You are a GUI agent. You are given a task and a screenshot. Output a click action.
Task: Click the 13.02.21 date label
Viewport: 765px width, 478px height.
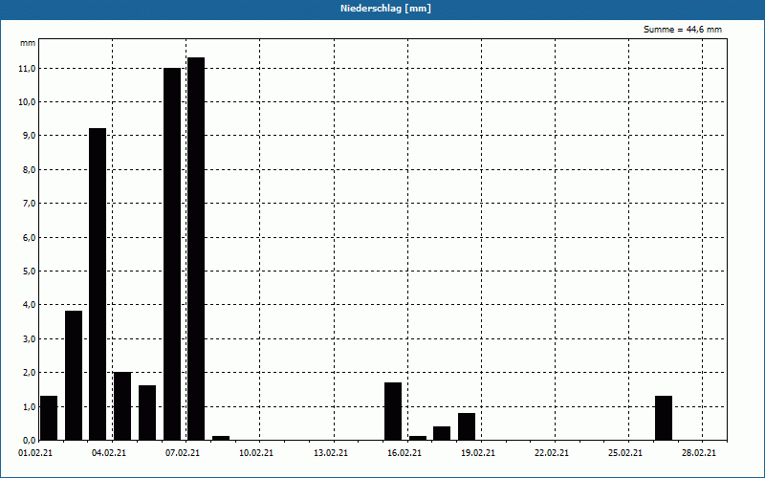331,453
